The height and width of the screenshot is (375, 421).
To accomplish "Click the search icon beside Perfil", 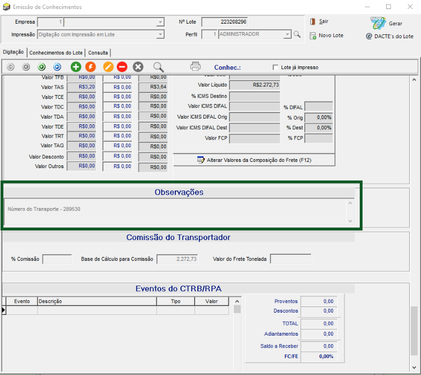I will coord(297,34).
